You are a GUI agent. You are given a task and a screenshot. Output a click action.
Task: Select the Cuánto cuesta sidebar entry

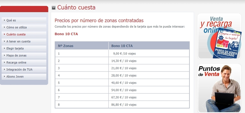(x=24, y=34)
